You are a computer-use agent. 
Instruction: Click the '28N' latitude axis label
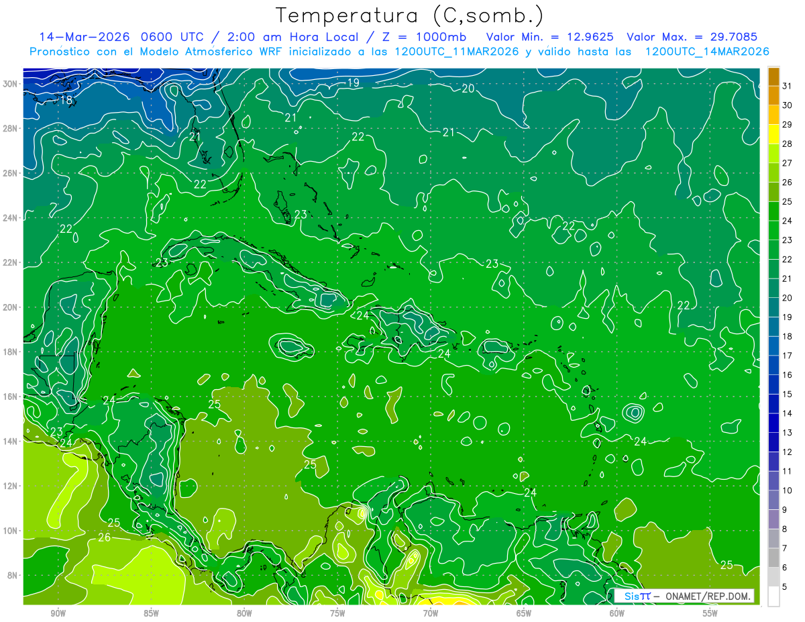coord(11,128)
